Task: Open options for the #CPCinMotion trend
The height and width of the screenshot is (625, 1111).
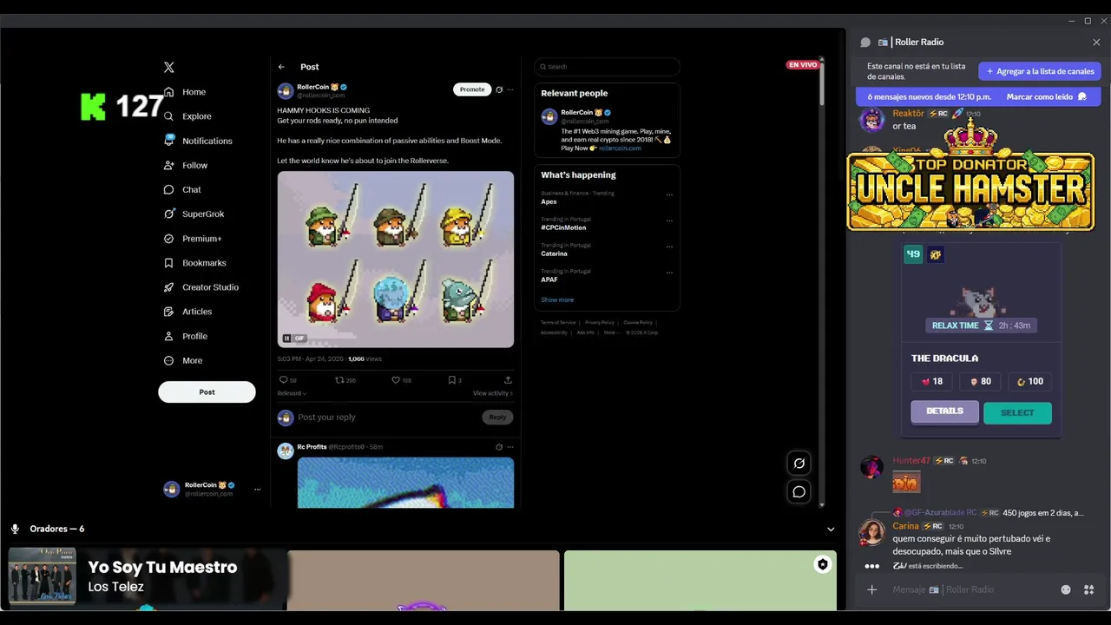Action: pyautogui.click(x=669, y=220)
